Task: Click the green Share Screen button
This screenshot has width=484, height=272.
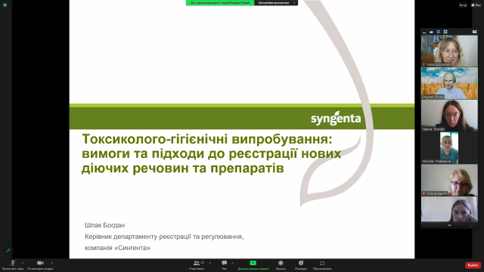Action: [253, 264]
